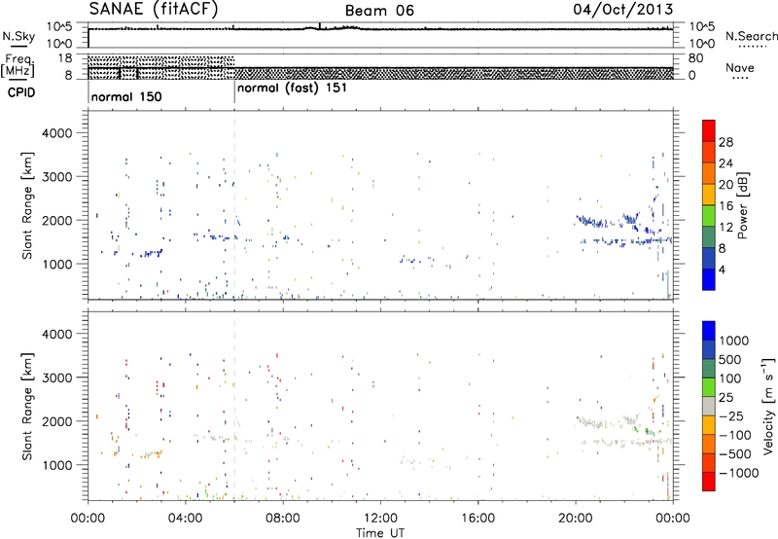Click the '1000' tick on Velocity colorbar
Viewport: 778px width, 539px height.
pos(733,341)
